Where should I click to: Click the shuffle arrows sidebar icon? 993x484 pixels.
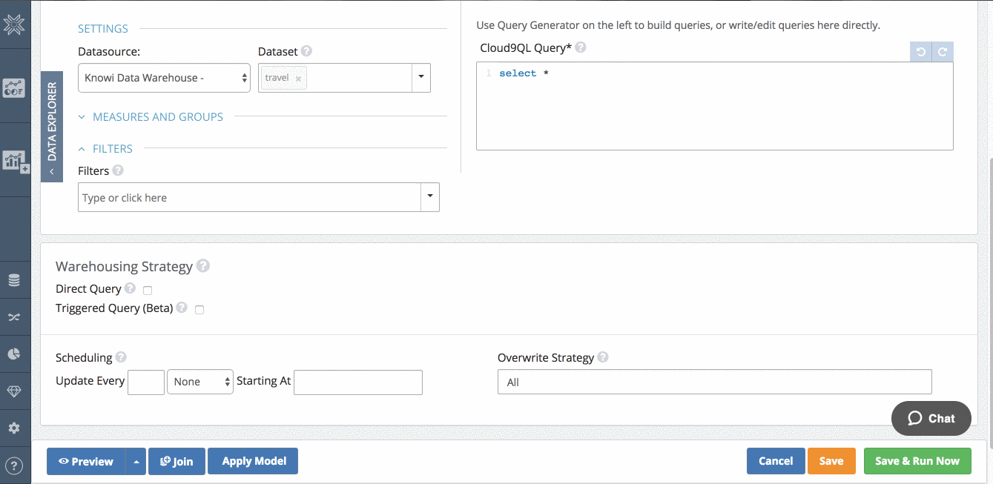14,317
